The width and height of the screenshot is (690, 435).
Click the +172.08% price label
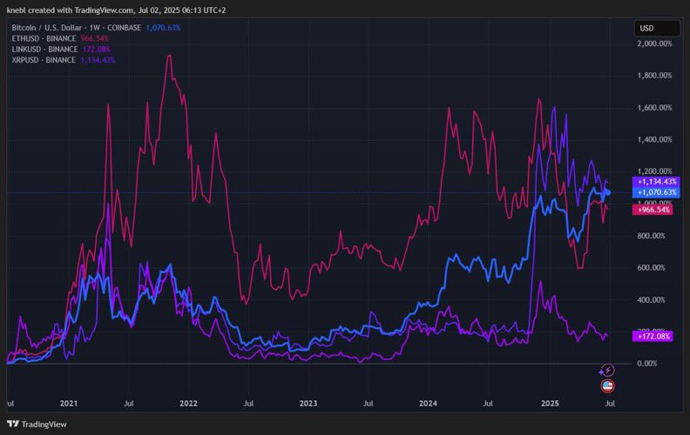tap(653, 336)
